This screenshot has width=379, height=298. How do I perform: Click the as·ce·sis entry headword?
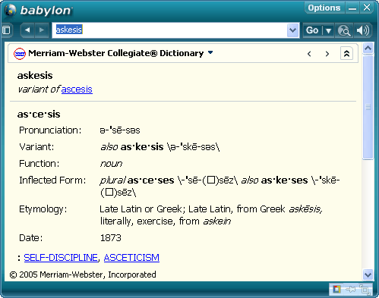(x=39, y=114)
